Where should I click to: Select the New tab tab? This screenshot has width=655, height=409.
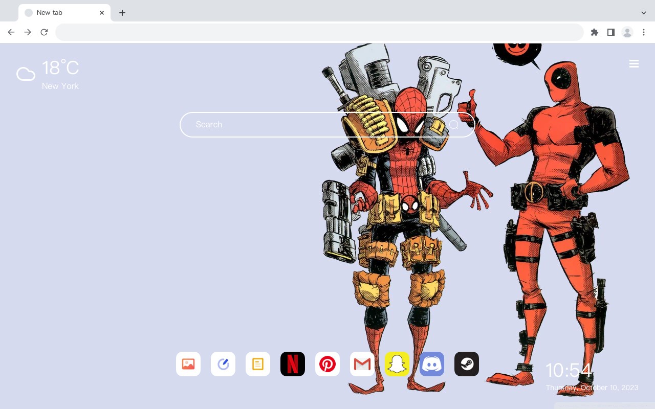coord(64,13)
